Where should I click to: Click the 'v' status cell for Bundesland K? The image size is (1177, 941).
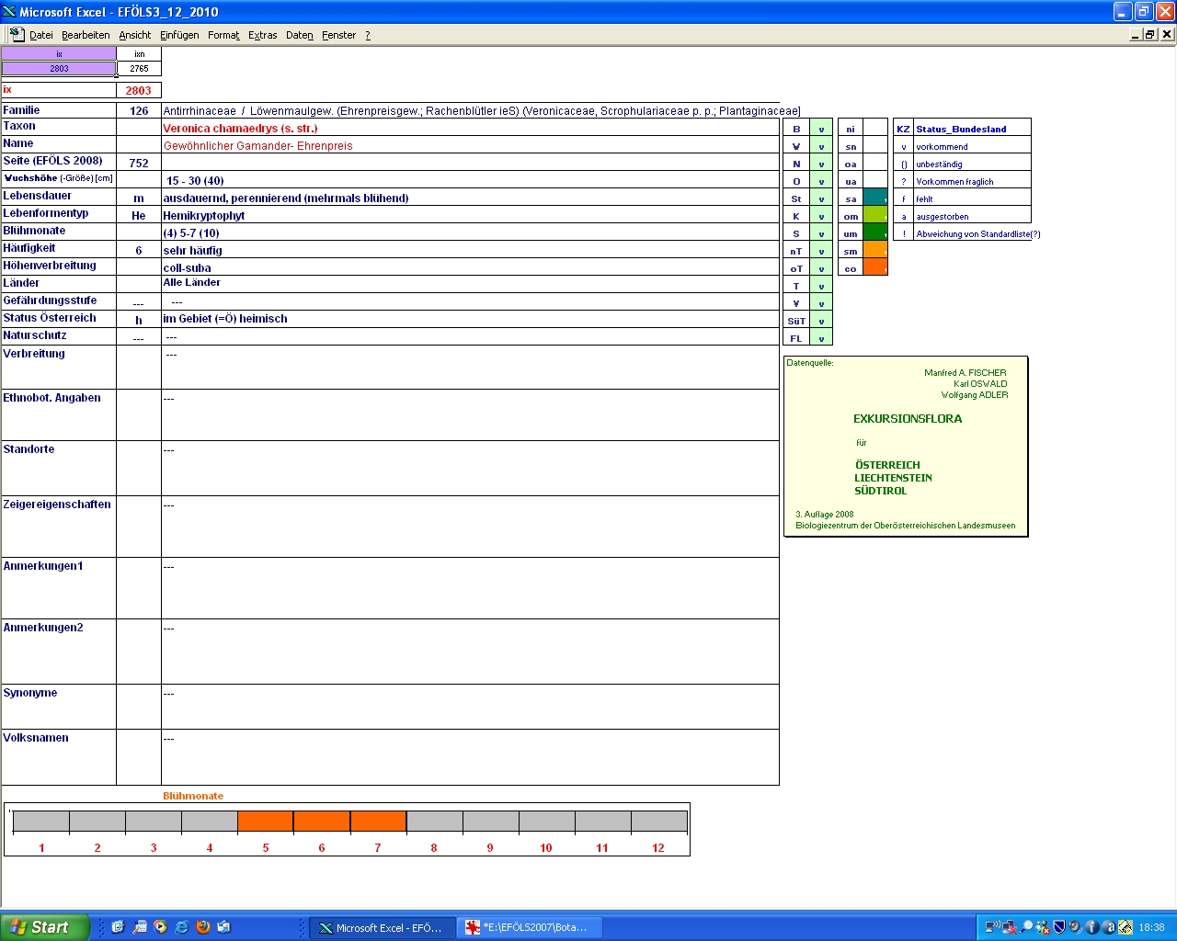point(821,216)
